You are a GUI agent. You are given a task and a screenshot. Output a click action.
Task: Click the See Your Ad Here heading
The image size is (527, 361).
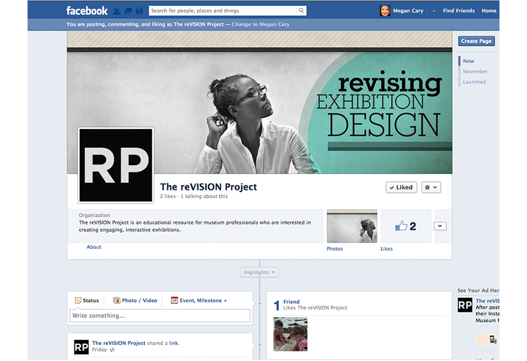coord(478,291)
